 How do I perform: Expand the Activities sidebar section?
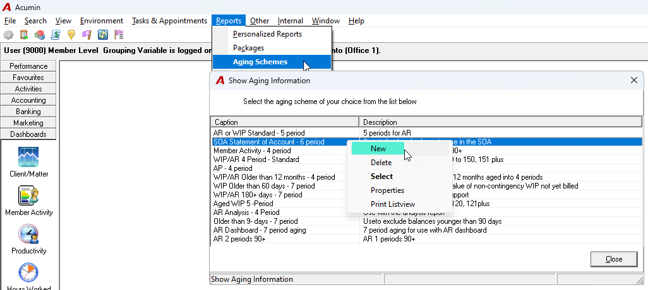[28, 89]
